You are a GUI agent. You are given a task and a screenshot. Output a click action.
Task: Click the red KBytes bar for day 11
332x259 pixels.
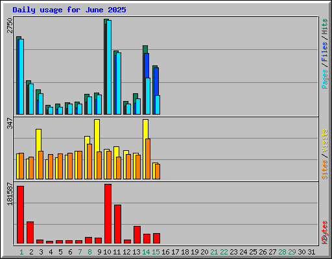click(118, 224)
